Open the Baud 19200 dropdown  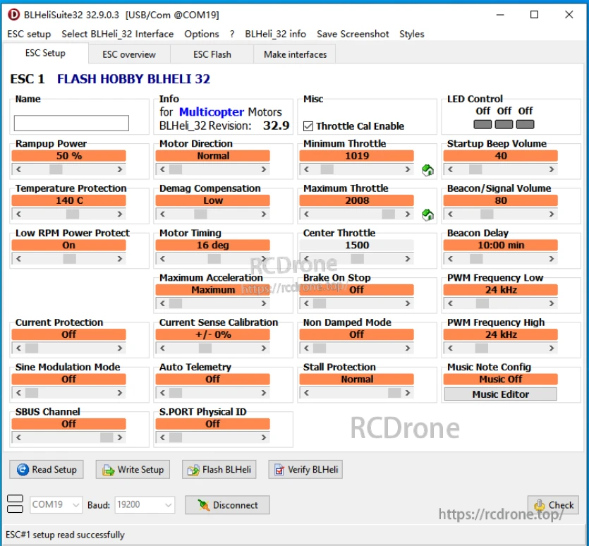click(144, 504)
